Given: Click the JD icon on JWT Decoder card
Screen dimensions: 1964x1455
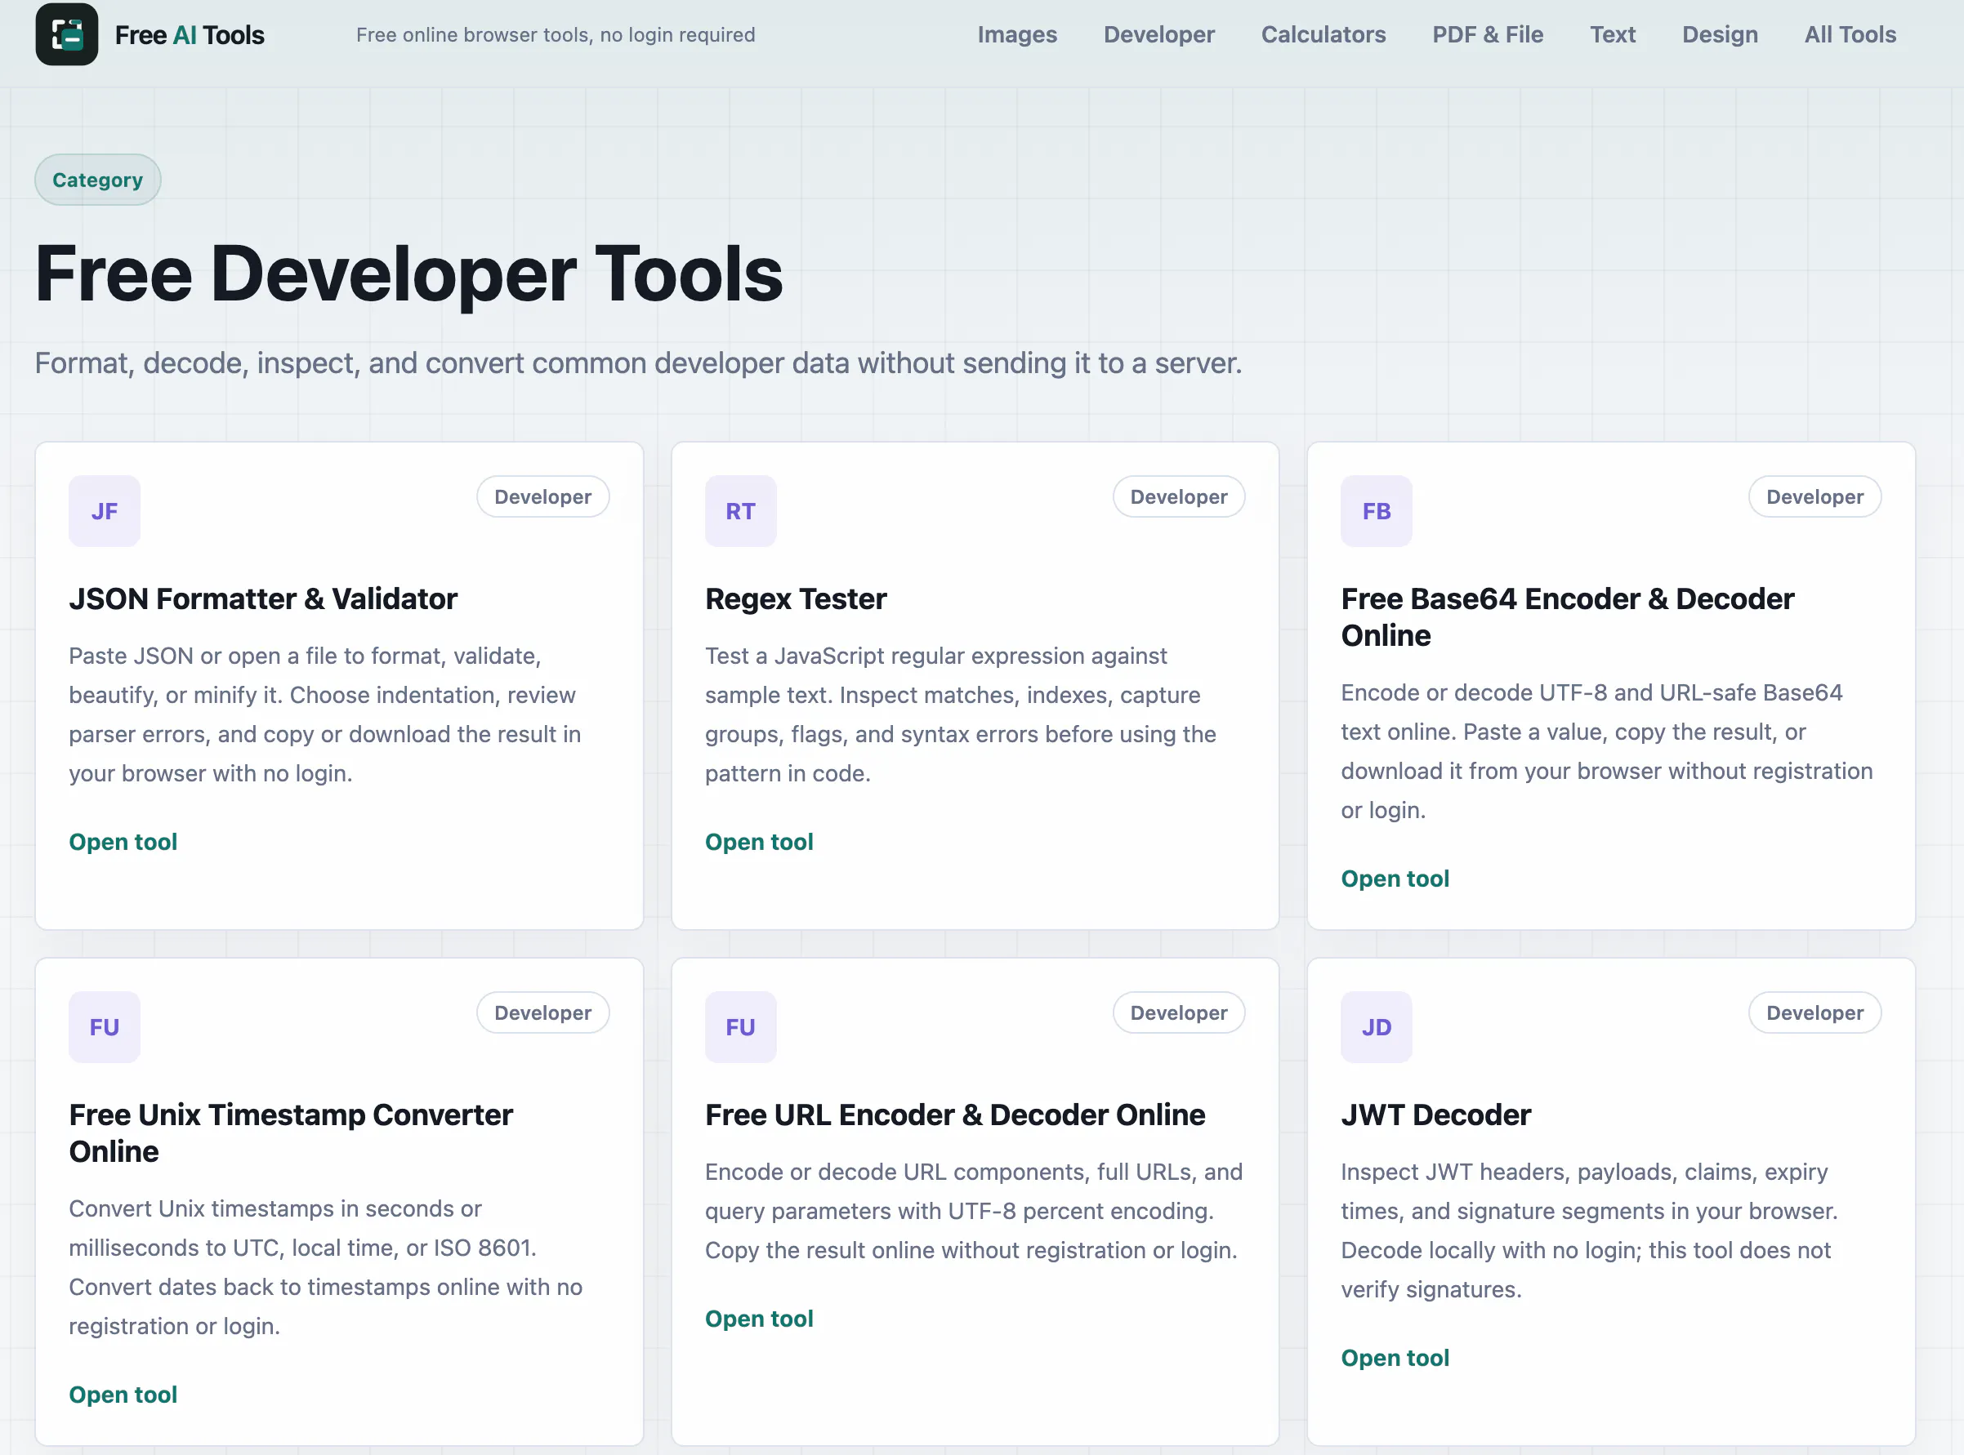Looking at the screenshot, I should (x=1377, y=1027).
